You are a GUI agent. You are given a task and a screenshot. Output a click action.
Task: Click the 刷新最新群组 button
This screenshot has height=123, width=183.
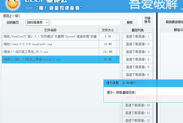(x=172, y=22)
